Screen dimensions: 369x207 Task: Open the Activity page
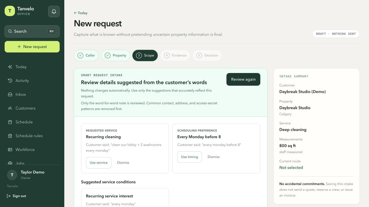[32, 80]
